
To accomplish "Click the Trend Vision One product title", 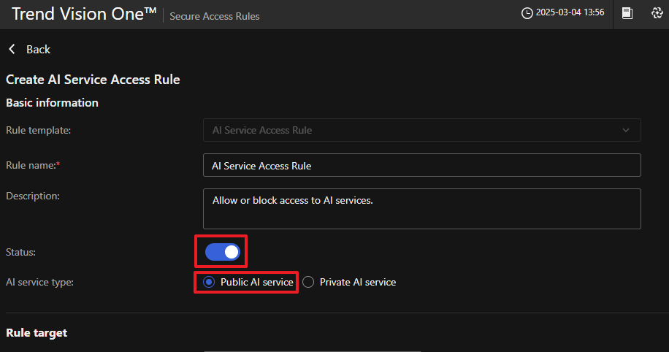I will (x=84, y=14).
